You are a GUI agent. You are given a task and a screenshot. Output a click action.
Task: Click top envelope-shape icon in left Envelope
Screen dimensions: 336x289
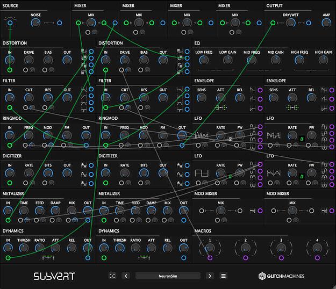point(253,90)
